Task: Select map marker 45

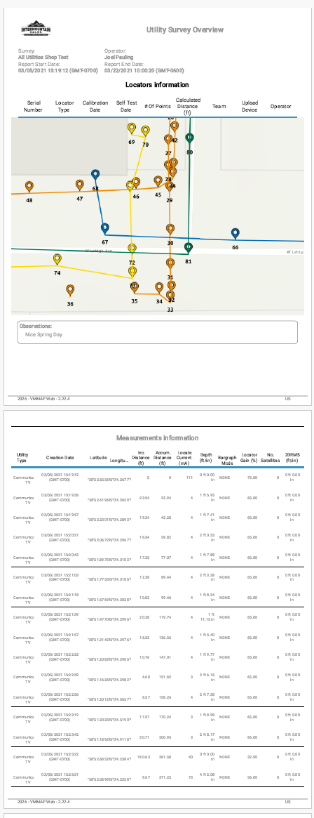Action: (x=158, y=182)
